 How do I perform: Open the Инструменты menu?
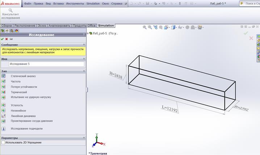[75, 3]
